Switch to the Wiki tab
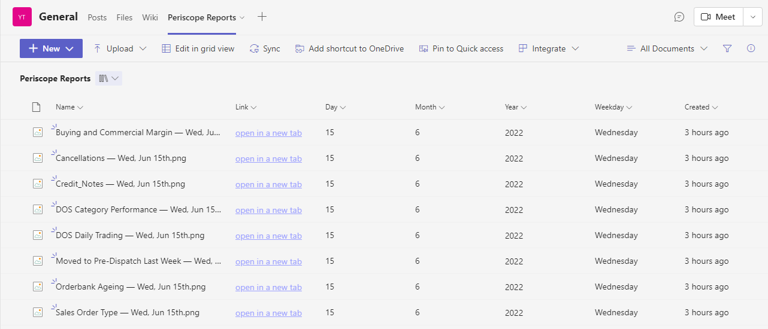768x329 pixels. click(x=150, y=17)
